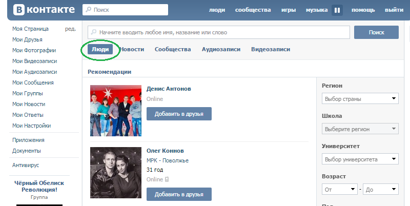Open the age 'От' dropdown
This screenshot has height=206, width=410.
(340, 190)
